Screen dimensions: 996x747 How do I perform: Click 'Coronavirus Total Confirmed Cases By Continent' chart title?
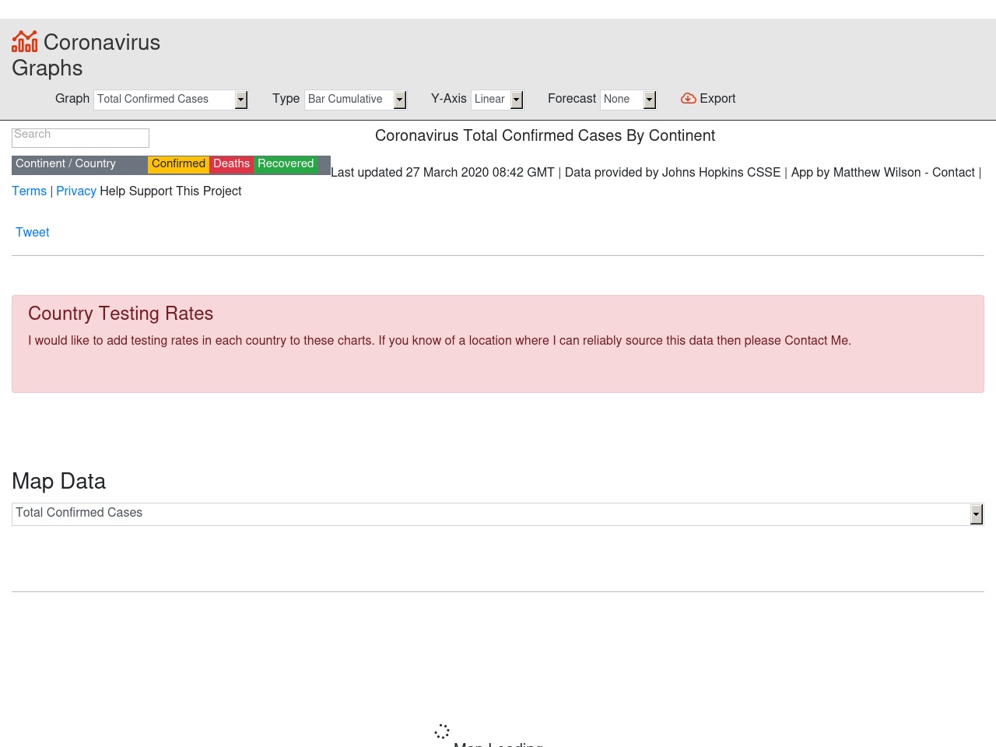click(545, 135)
